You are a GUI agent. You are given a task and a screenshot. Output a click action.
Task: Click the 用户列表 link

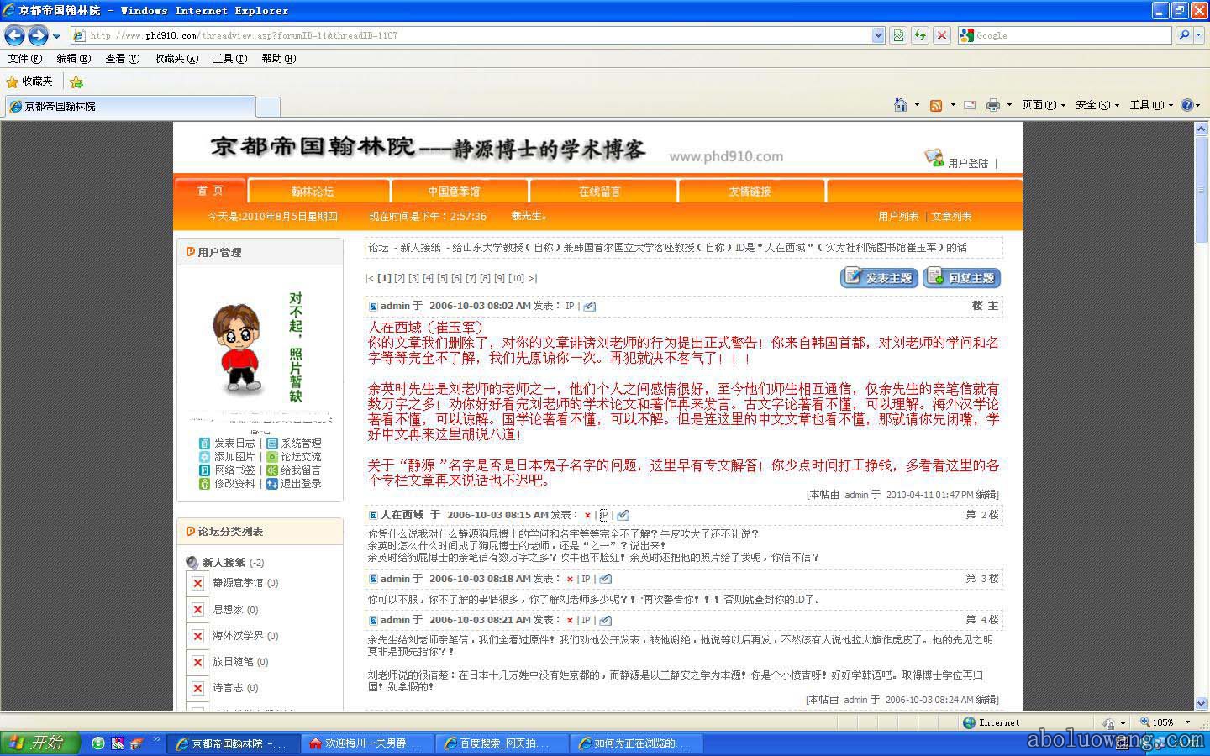(x=898, y=217)
